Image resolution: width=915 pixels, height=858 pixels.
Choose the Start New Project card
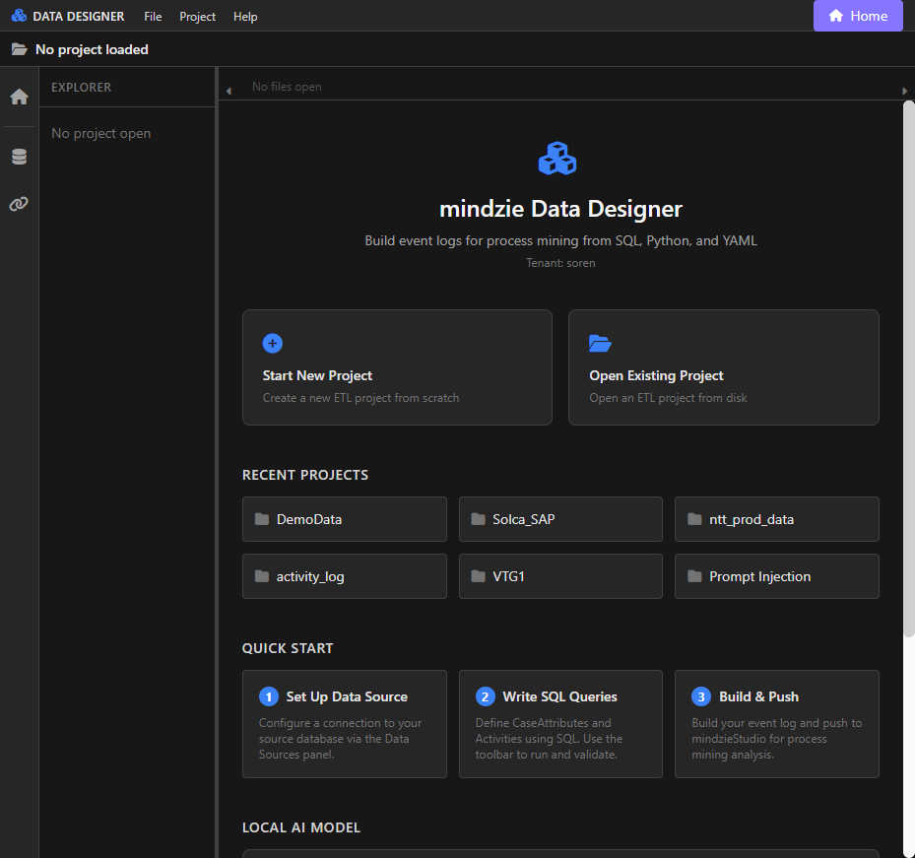pyautogui.click(x=397, y=367)
